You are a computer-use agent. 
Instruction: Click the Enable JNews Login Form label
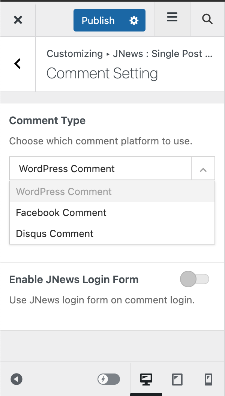click(x=74, y=279)
